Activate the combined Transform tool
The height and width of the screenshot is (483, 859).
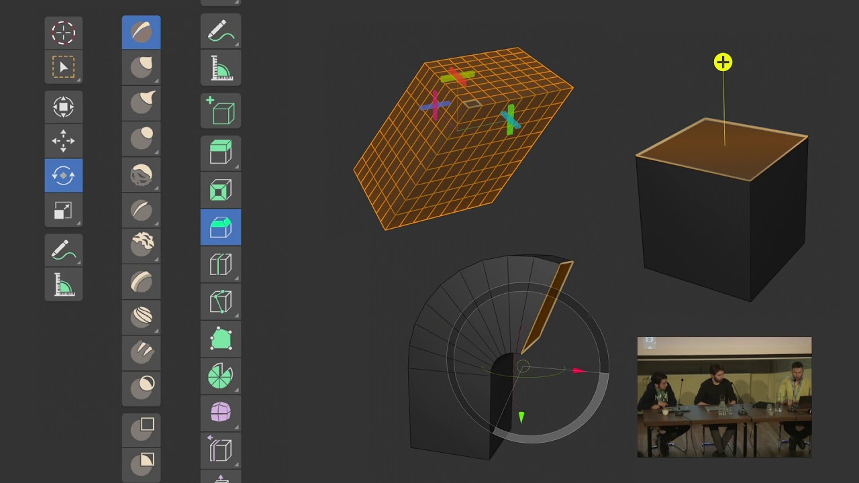click(x=63, y=107)
